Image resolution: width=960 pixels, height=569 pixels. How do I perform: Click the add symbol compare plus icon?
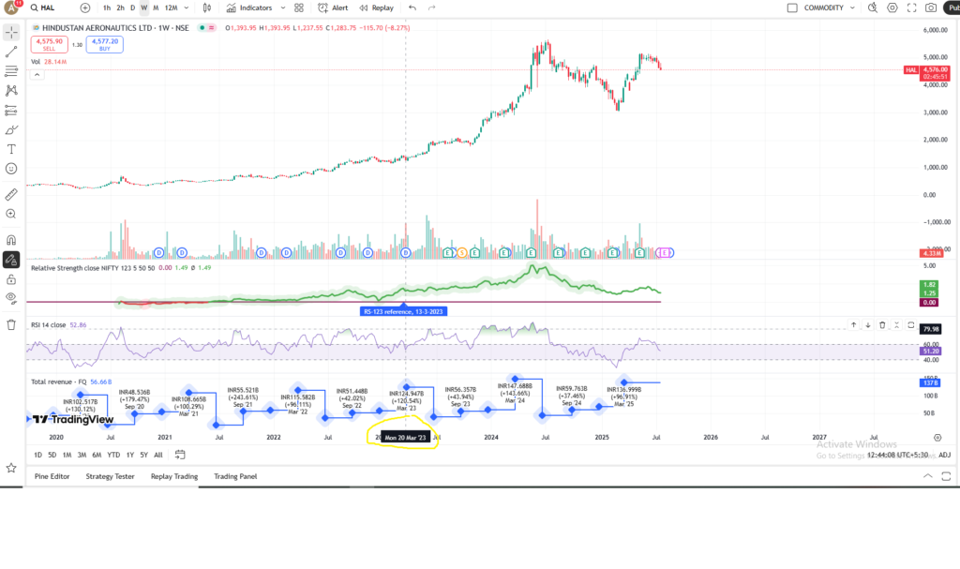(x=85, y=7)
